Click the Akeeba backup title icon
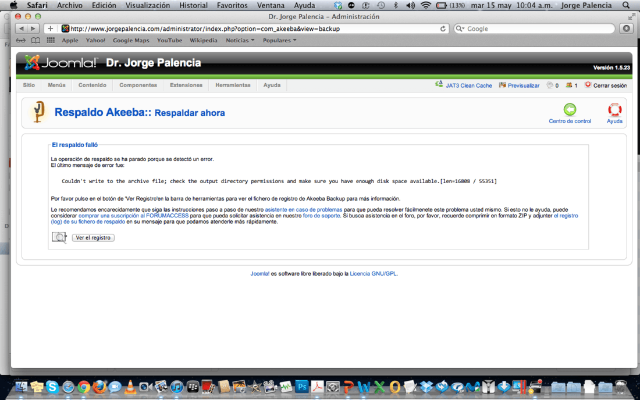 [x=39, y=112]
